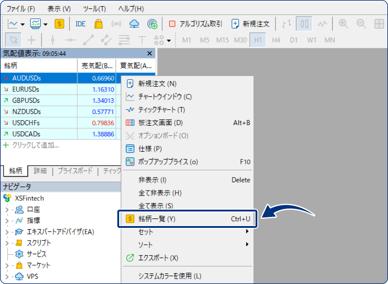This screenshot has width=388, height=284.
Task: Open MetaEditor via the IDE icon
Action: pos(80,24)
